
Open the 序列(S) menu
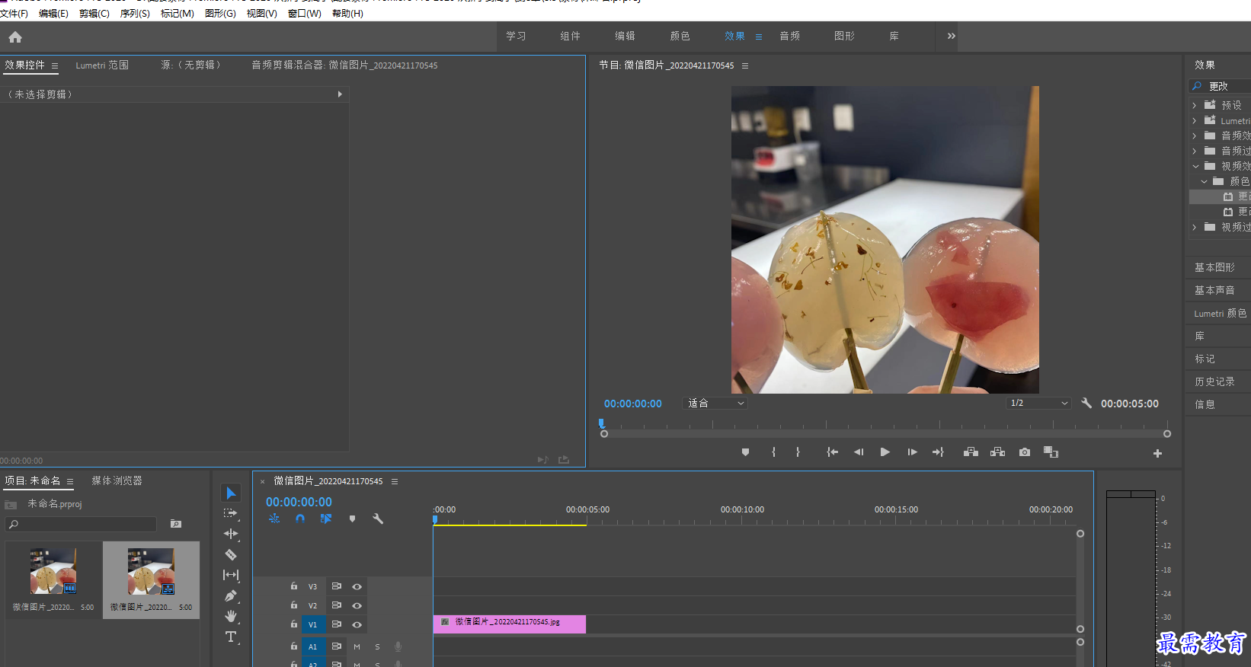(135, 14)
